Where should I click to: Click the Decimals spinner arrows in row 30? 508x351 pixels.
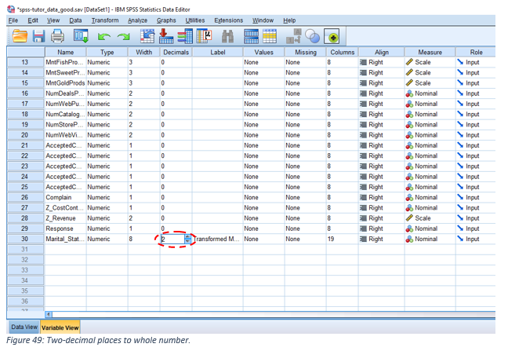click(187, 239)
